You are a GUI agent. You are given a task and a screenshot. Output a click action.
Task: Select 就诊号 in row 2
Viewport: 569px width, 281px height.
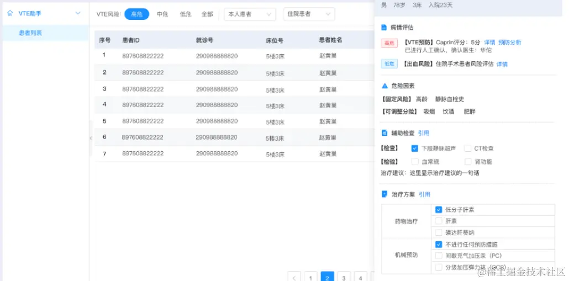click(217, 72)
